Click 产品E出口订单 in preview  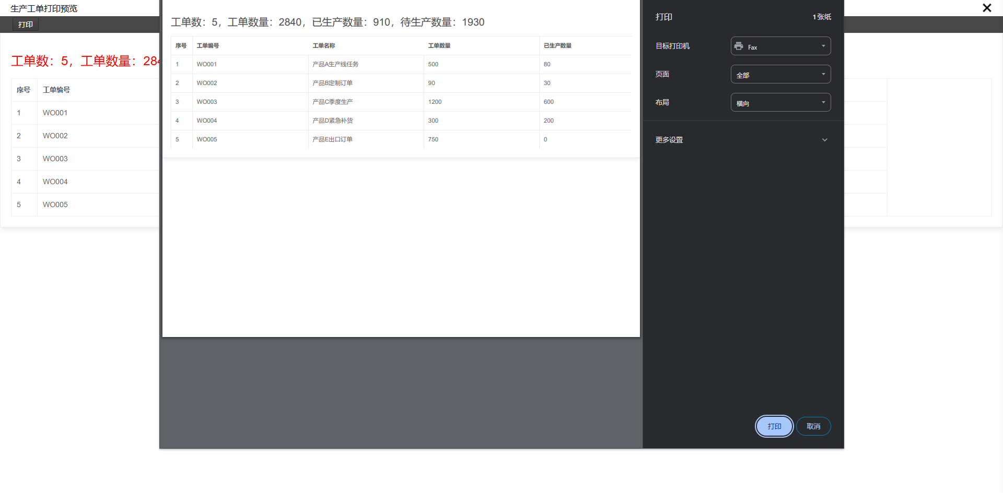tap(332, 139)
